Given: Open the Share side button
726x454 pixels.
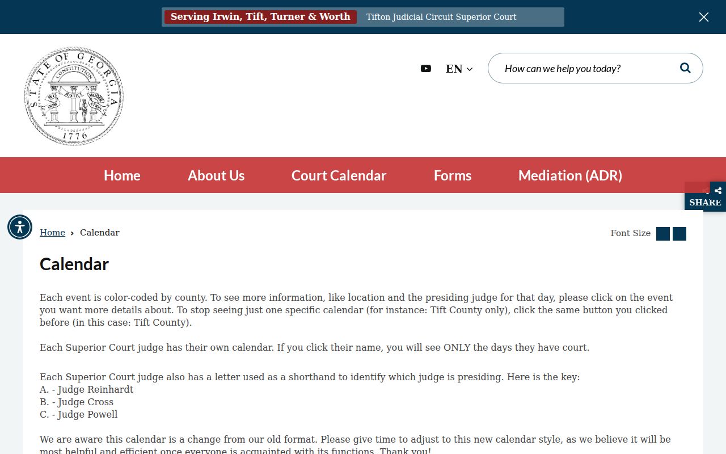Looking at the screenshot, I should tap(705, 196).
